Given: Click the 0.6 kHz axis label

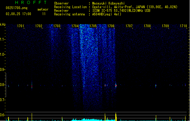Looking at the screenshot, I should coord(2,115).
